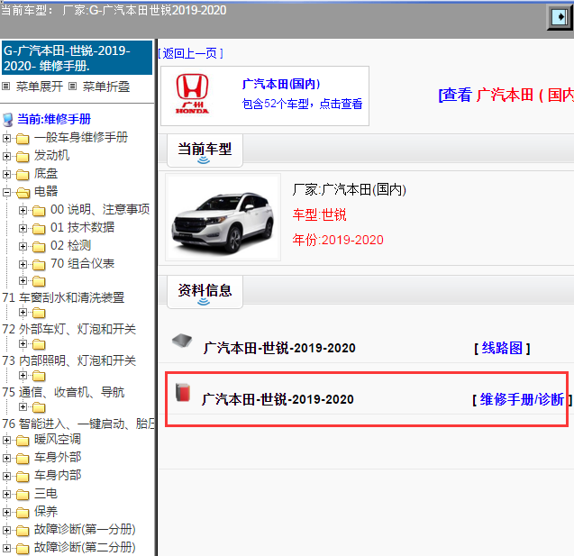Click the 00 说明、注意事项 folder icon
The width and height of the screenshot is (574, 556).
pyautogui.click(x=39, y=211)
